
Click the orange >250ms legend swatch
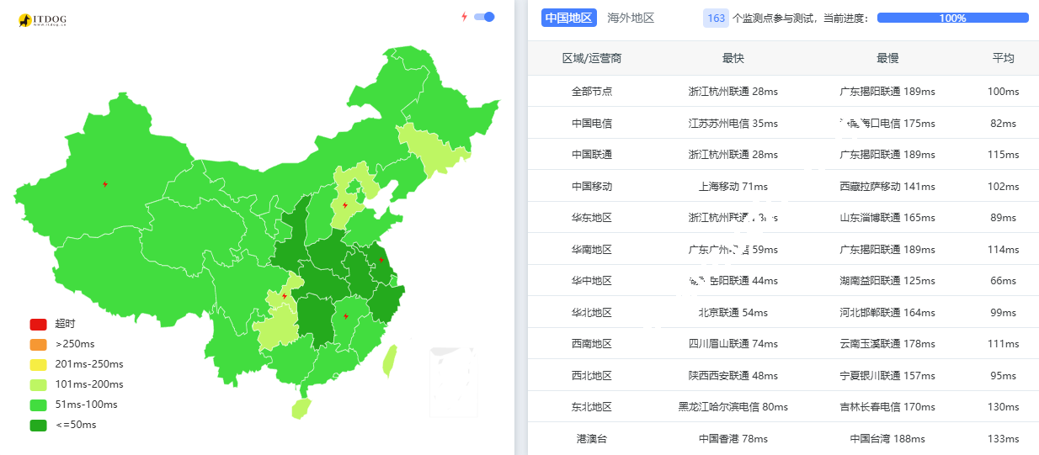point(38,344)
